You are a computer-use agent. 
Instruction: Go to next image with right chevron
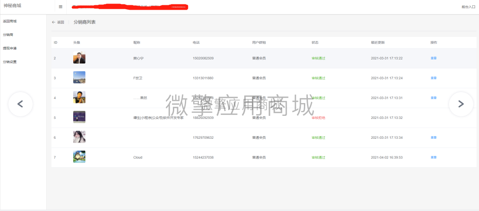coord(460,104)
